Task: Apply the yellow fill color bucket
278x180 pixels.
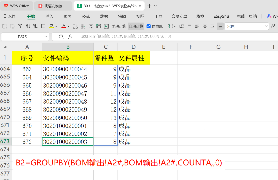Action: click(51, 26)
